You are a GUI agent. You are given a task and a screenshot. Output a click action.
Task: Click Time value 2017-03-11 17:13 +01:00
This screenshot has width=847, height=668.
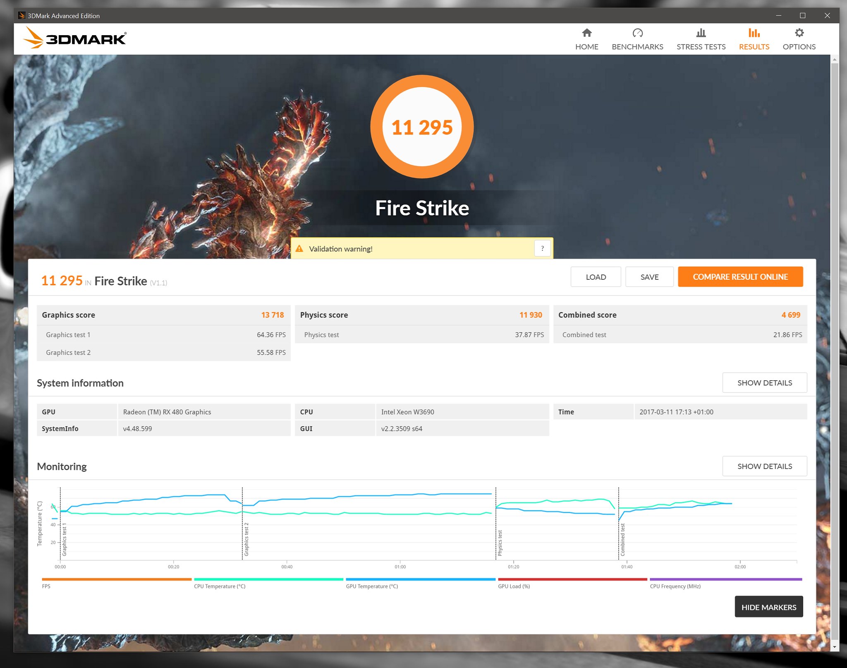coord(676,412)
